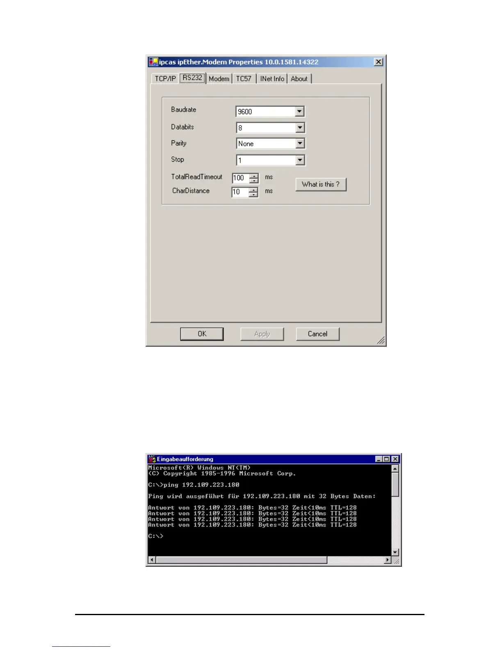Click the 'TotalReadTimeout' label
The image size is (502, 650).
(x=196, y=177)
